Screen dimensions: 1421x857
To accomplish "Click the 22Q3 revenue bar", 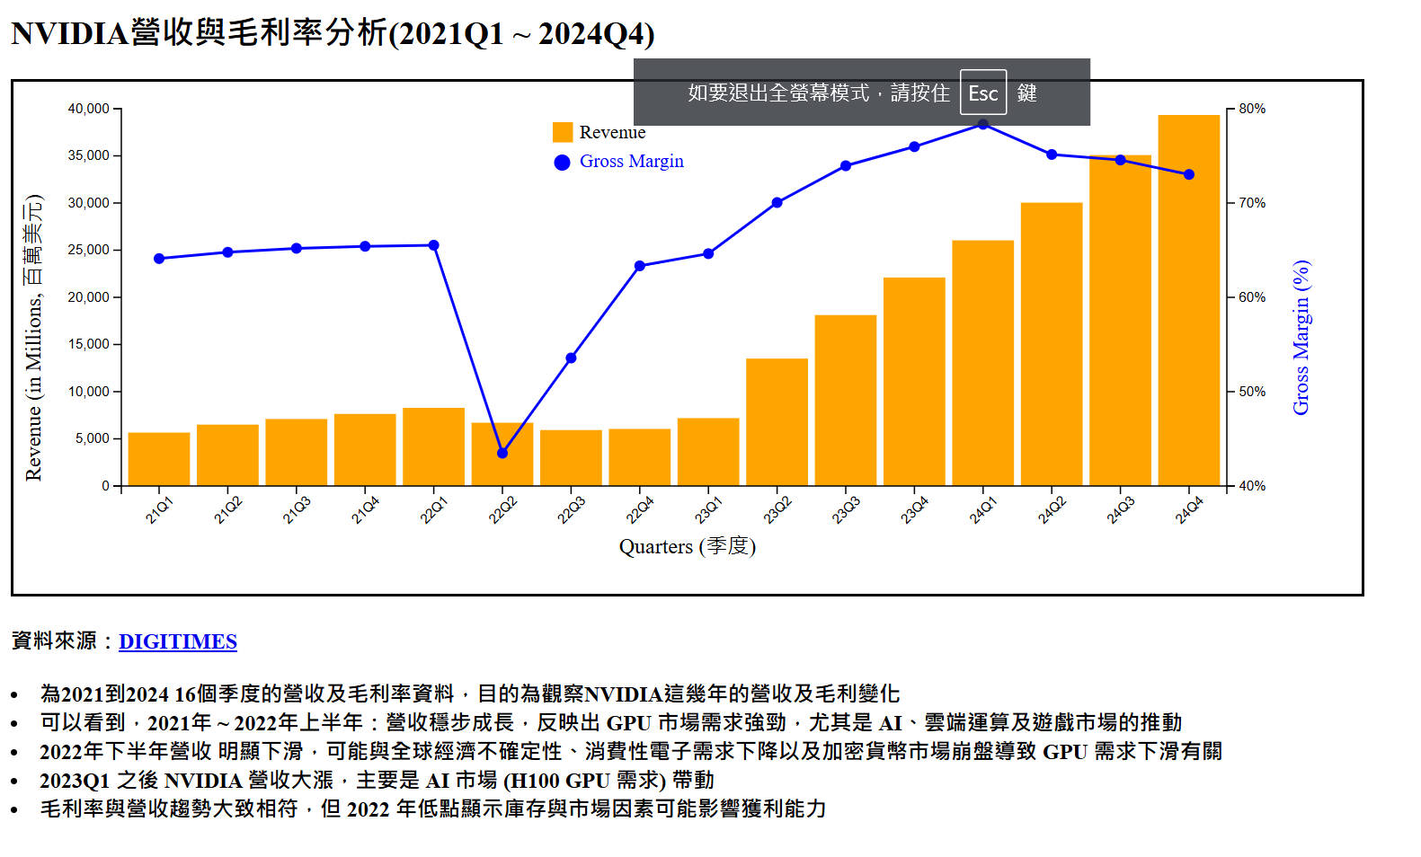I will [x=571, y=458].
